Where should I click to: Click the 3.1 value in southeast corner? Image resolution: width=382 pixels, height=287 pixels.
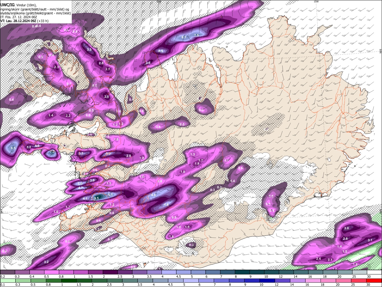[x=370, y=240]
